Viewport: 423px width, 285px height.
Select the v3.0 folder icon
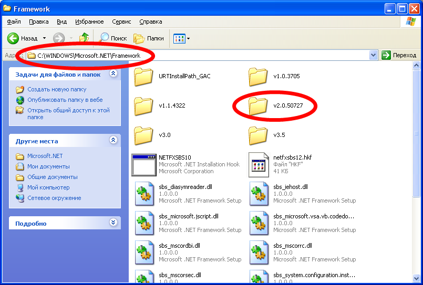(143, 135)
